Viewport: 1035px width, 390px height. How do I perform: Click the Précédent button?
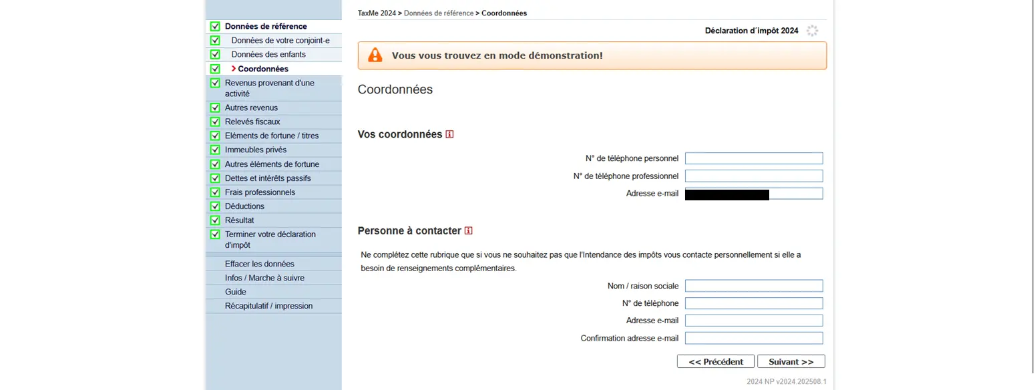pyautogui.click(x=715, y=361)
